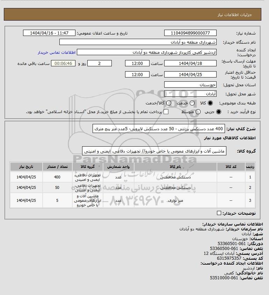Select the 'متوسط' purchase type radio
This screenshot has height=295, width=269.
(x=198, y=112)
